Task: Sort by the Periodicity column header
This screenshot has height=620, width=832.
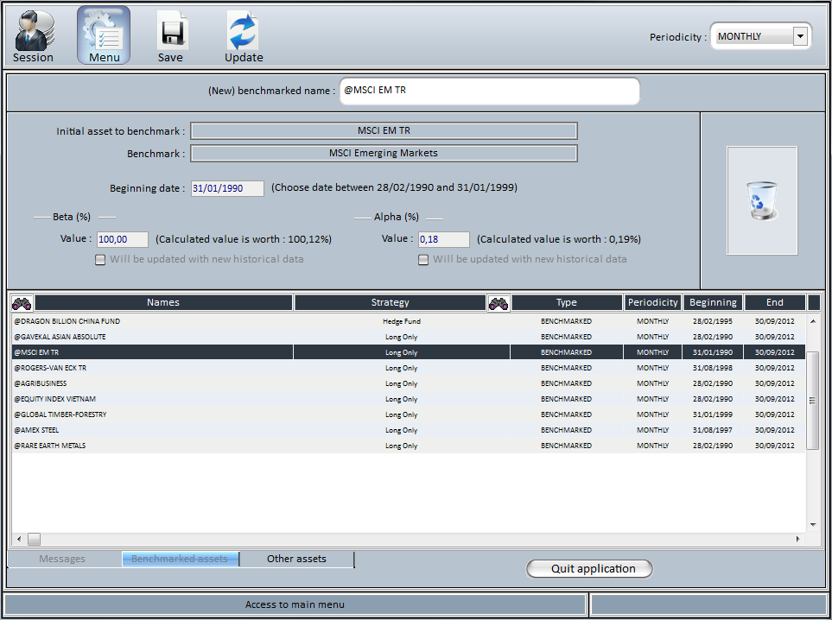Action: 652,303
